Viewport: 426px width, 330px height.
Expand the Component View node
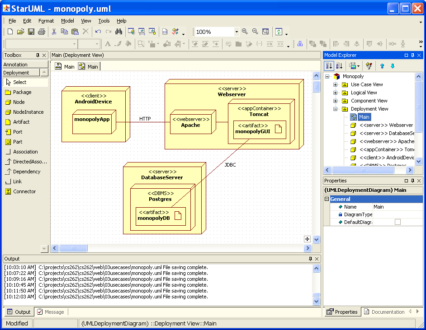coord(335,101)
